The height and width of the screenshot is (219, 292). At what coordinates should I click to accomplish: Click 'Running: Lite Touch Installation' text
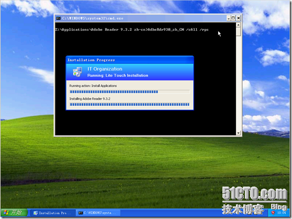tap(118, 75)
